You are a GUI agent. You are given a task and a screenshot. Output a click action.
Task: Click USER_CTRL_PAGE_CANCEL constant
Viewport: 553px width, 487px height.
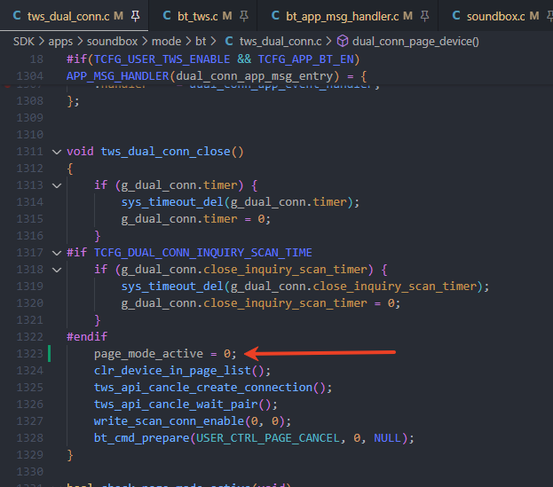point(268,438)
